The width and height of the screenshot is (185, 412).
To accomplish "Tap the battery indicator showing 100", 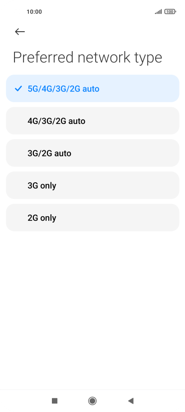I will pos(170,12).
